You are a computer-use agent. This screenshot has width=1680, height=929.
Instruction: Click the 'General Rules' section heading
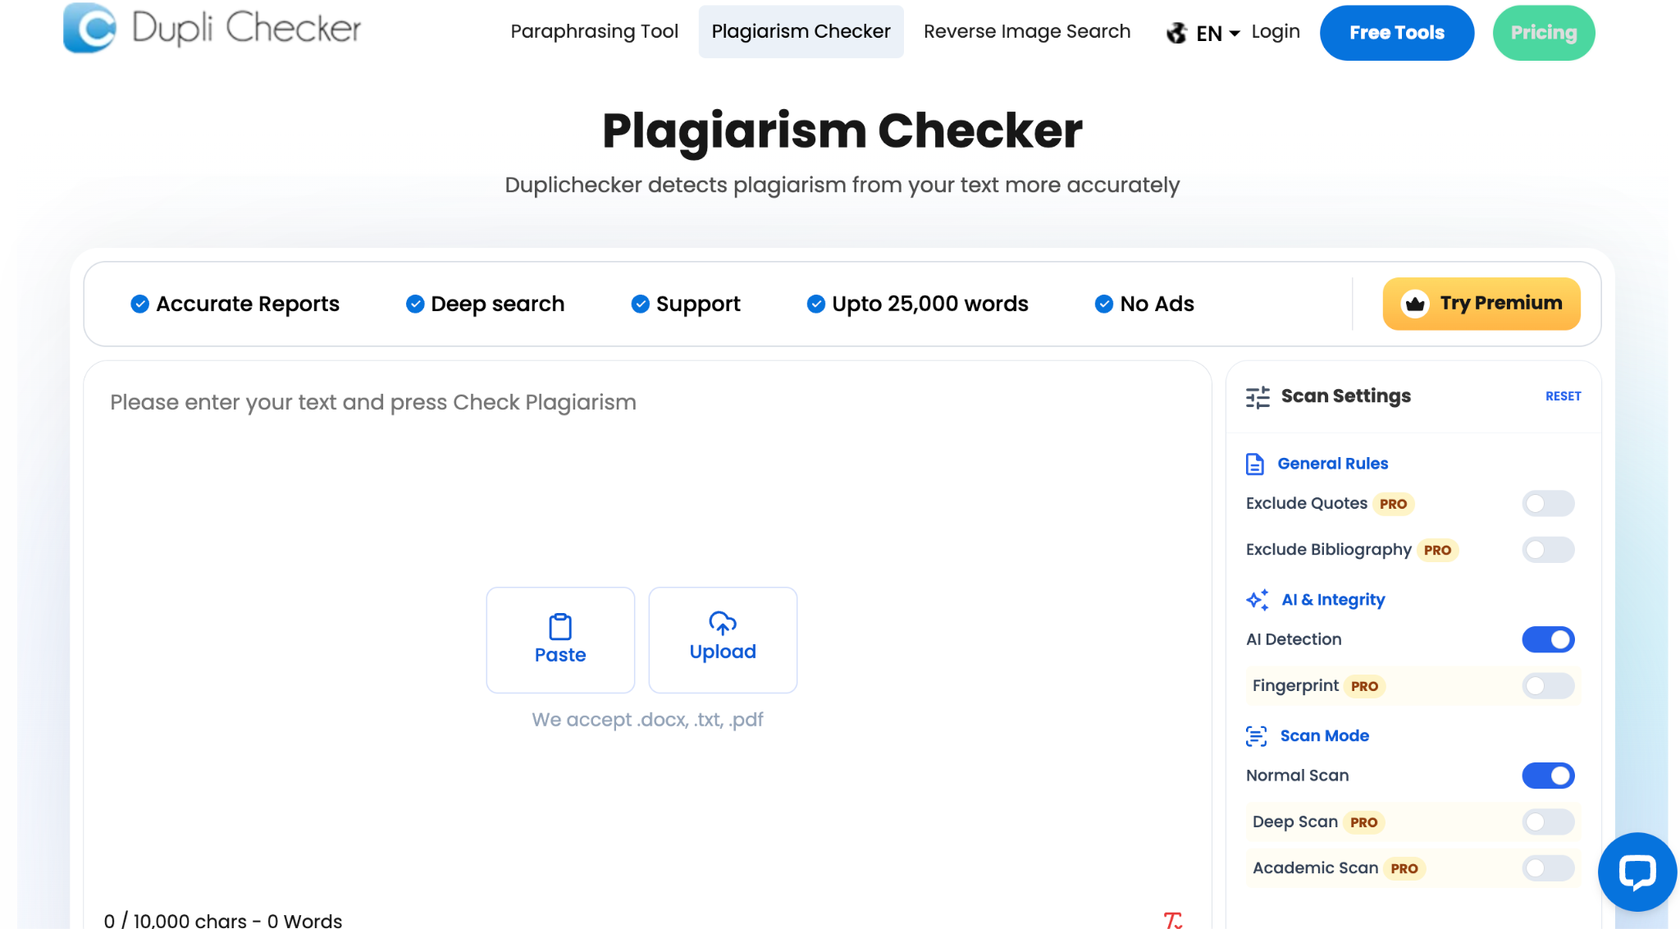coord(1332,464)
